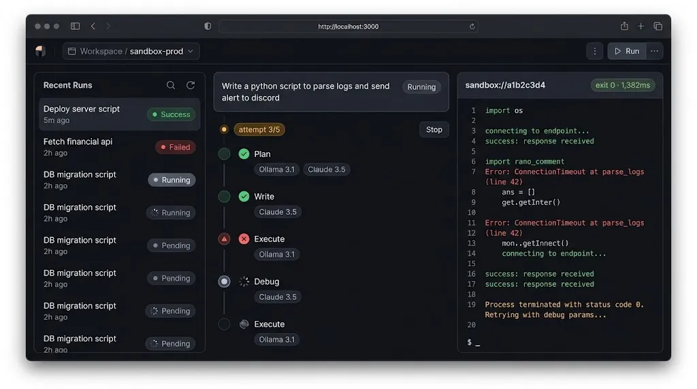Click the Run button

627,51
